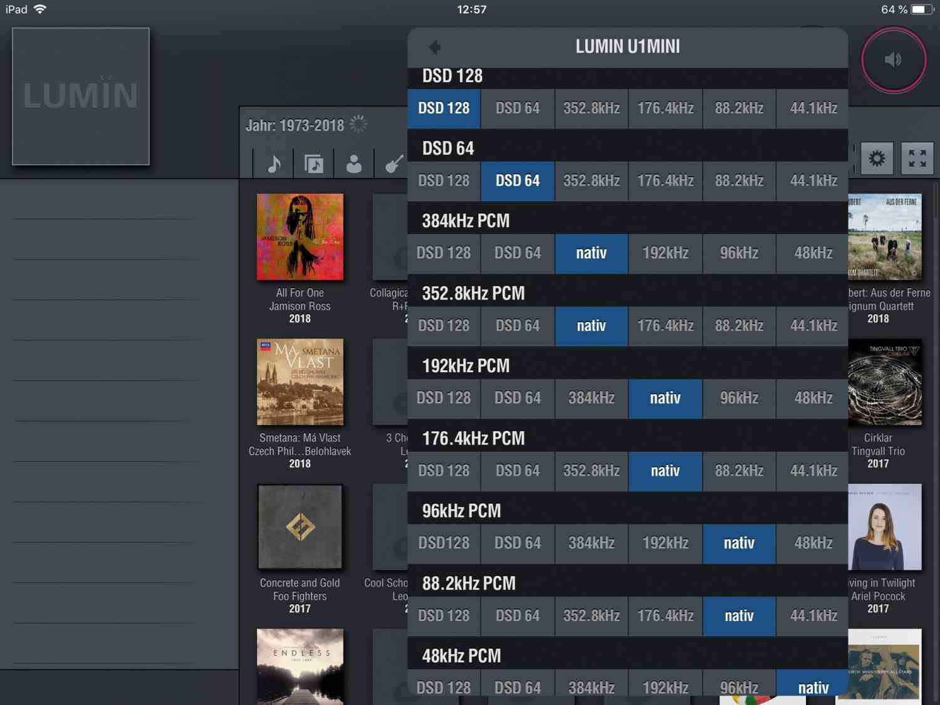Toggle fullscreen expand icon
This screenshot has height=705, width=940.
point(917,158)
